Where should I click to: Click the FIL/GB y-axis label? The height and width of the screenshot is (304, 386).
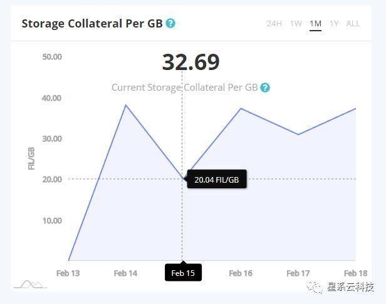pyautogui.click(x=31, y=158)
